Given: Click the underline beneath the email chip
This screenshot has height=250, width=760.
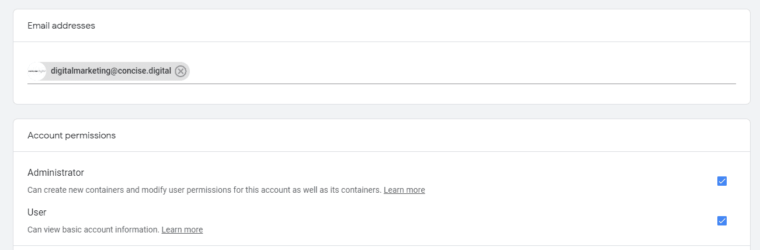Looking at the screenshot, I should 380,84.
